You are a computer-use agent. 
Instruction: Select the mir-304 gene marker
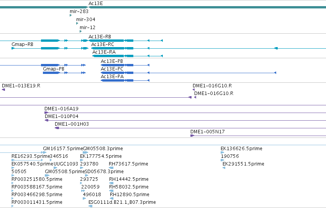click(77, 23)
